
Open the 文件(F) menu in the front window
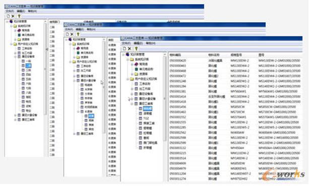point(126,43)
